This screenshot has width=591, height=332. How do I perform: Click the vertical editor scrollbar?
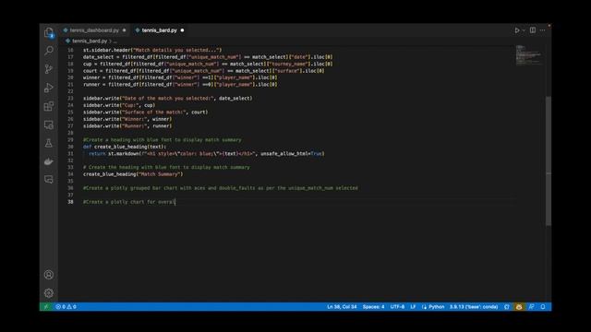click(549, 161)
